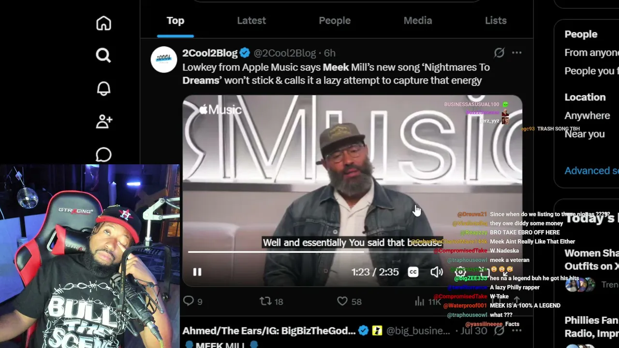Click the chat message 'they owe diddy some money'
The height and width of the screenshot is (348, 619).
pos(527,223)
